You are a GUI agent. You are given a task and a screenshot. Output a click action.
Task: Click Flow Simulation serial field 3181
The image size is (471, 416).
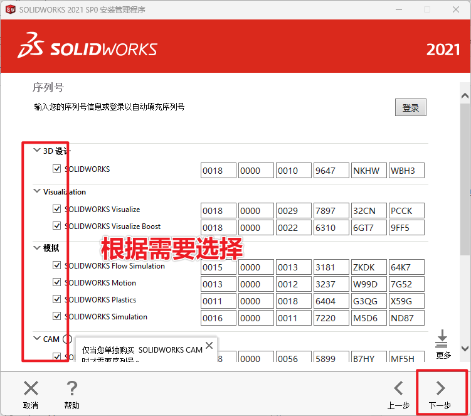point(331,267)
